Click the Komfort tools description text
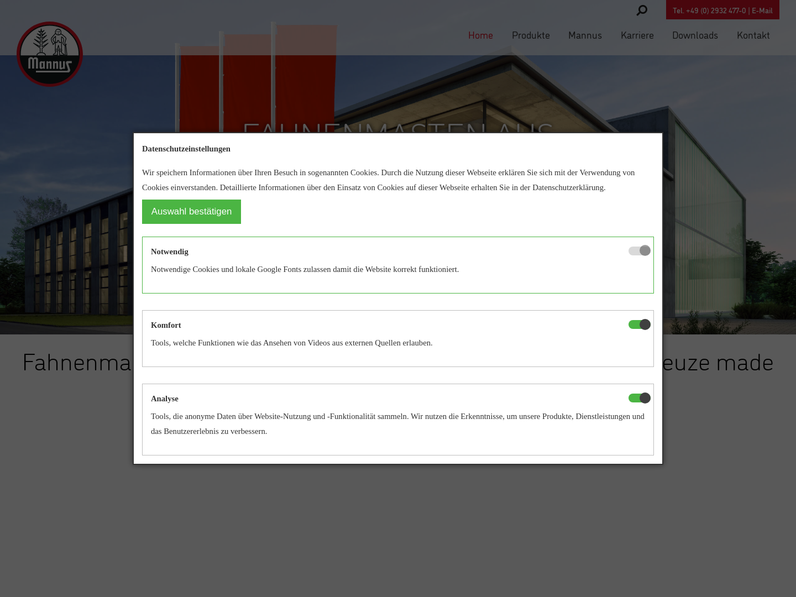This screenshot has width=796, height=597. tap(292, 343)
